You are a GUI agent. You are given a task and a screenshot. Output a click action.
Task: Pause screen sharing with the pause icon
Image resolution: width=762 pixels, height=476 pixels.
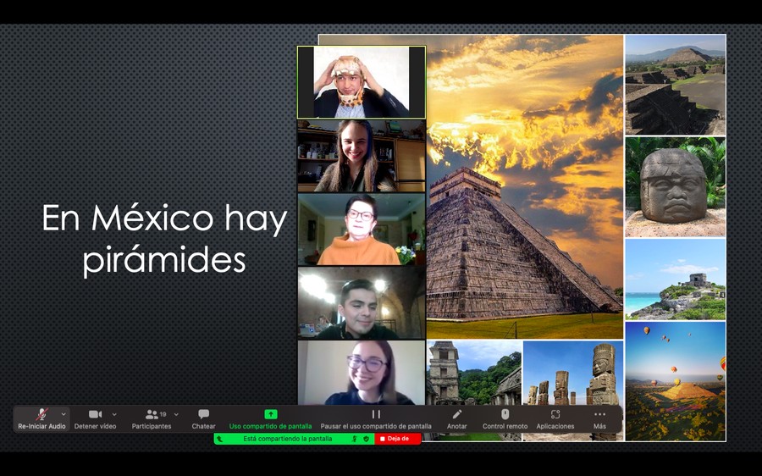click(376, 414)
